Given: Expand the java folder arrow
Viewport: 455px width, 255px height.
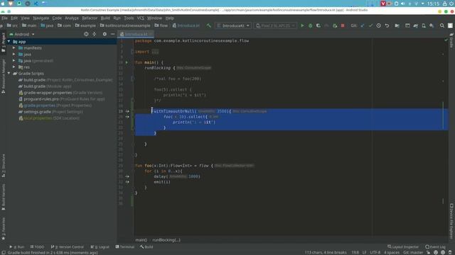Looking at the screenshot, I should pyautogui.click(x=14, y=55).
